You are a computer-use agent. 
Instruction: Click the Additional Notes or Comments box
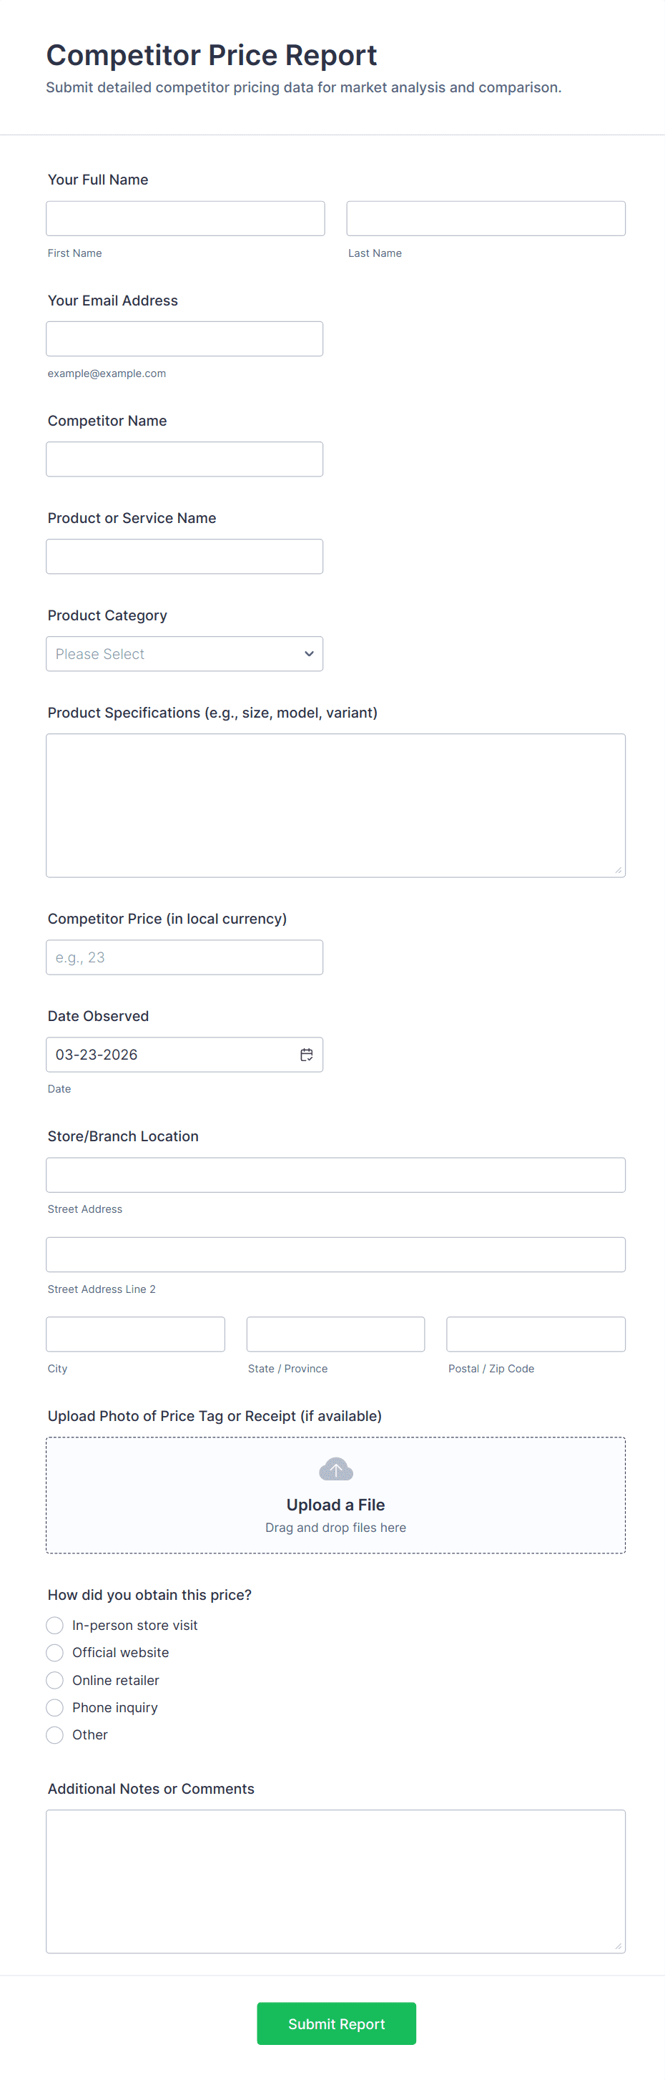(336, 1881)
